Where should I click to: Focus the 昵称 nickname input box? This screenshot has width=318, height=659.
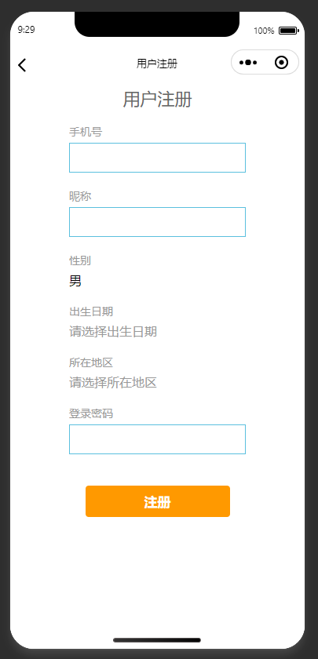pyautogui.click(x=157, y=222)
